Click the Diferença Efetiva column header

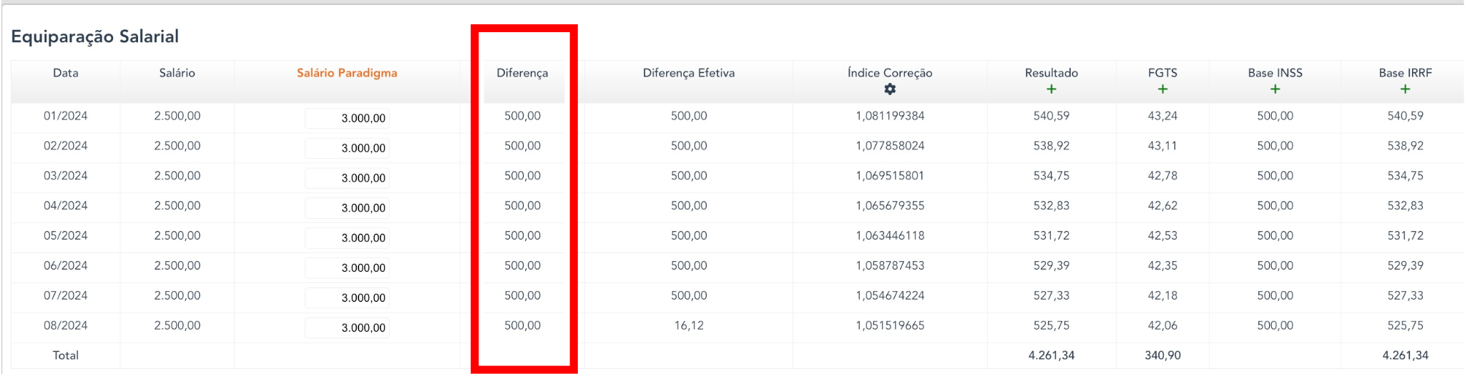point(688,73)
